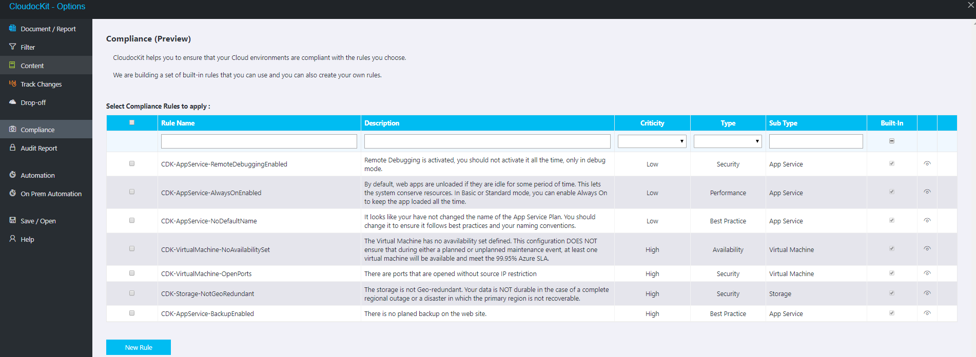
Task: Click eye icon for CDK-AppService-AlwaysOnEnabled rule
Action: pyautogui.click(x=927, y=192)
